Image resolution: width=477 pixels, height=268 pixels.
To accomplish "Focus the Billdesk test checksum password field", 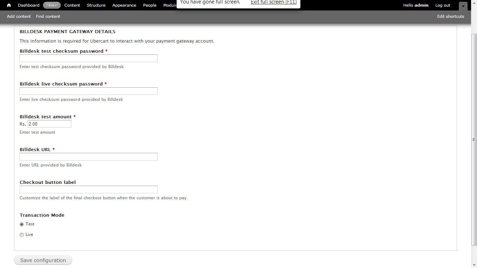I will click(x=88, y=58).
